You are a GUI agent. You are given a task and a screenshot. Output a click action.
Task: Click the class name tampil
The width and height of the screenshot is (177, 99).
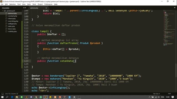click(44, 31)
